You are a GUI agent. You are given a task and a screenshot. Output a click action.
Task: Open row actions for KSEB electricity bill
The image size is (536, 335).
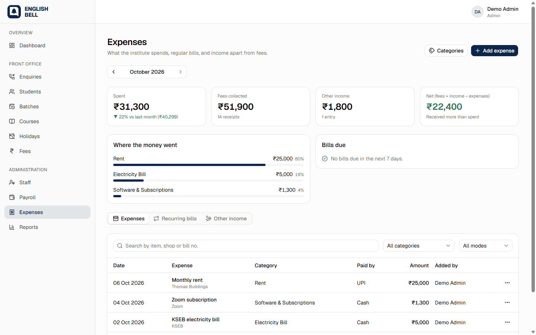507,322
